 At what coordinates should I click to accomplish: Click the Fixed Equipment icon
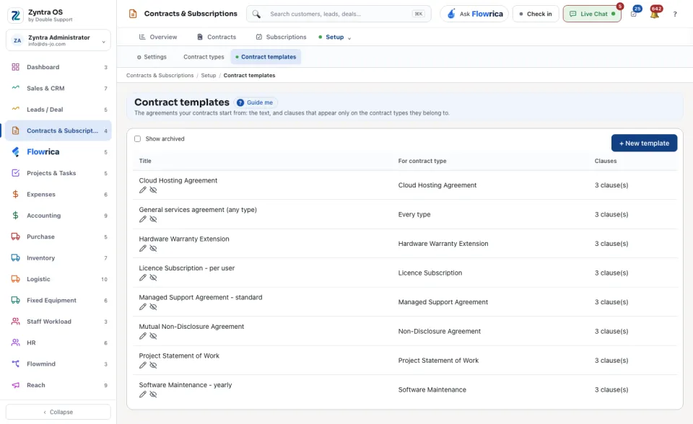point(15,300)
